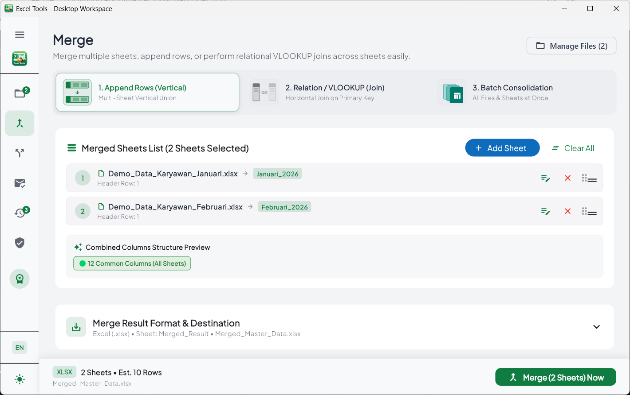Open the license badge sidebar icon
The image size is (630, 395).
[20, 279]
